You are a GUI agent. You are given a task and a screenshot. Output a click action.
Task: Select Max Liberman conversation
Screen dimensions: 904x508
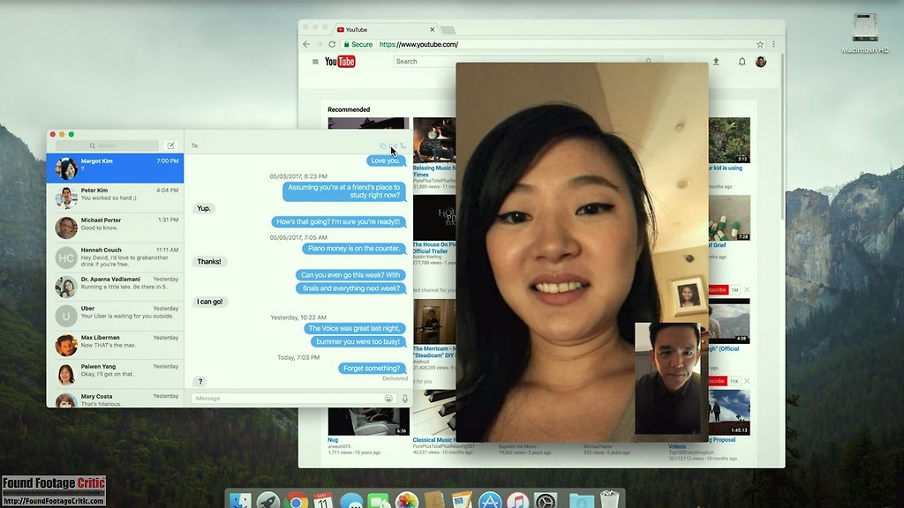(x=116, y=346)
